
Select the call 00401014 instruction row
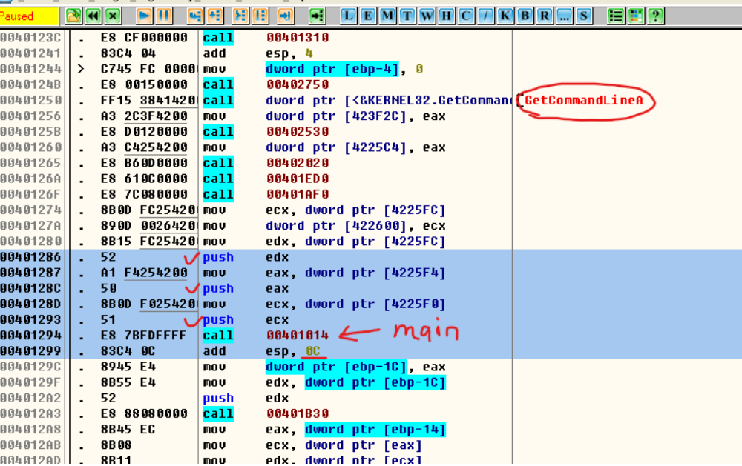tap(297, 336)
